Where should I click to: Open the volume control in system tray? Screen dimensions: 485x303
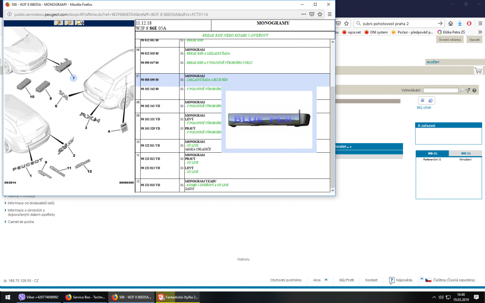(x=441, y=297)
